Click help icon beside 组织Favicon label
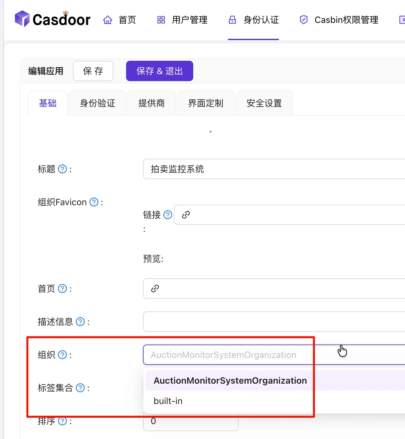This screenshot has width=405, height=439. click(x=94, y=202)
